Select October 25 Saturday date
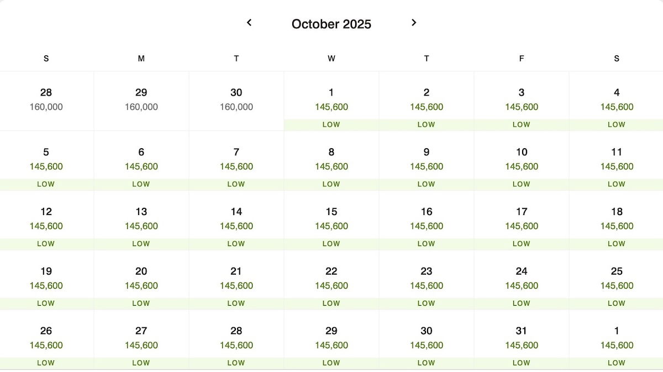The width and height of the screenshot is (663, 372). (617, 280)
